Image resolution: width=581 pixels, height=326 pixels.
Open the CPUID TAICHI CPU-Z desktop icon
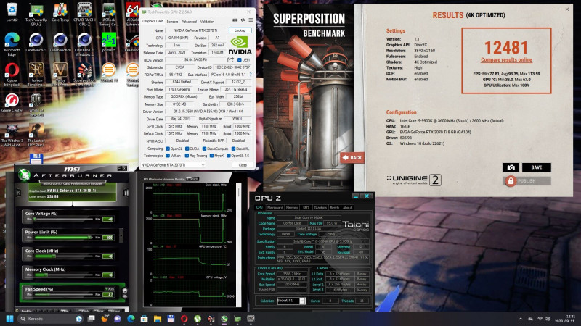[x=84, y=13]
